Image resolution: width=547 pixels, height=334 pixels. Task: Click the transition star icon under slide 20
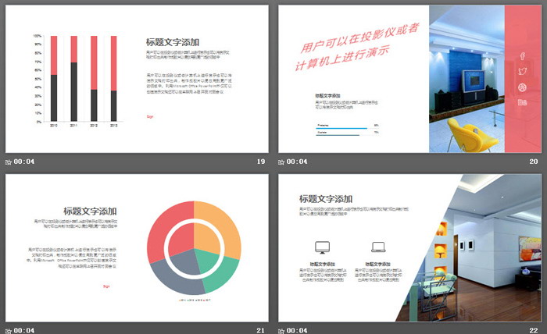281,162
